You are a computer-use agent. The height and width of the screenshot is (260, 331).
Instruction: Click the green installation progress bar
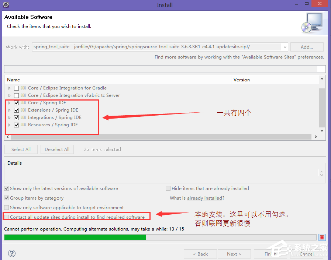tap(74, 237)
